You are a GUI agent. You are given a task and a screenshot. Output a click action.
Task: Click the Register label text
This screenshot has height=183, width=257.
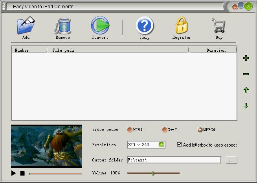coord(182,37)
